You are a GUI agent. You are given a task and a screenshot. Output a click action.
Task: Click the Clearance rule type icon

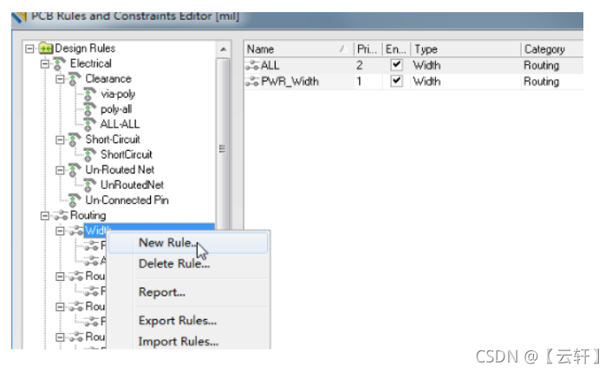pos(75,79)
